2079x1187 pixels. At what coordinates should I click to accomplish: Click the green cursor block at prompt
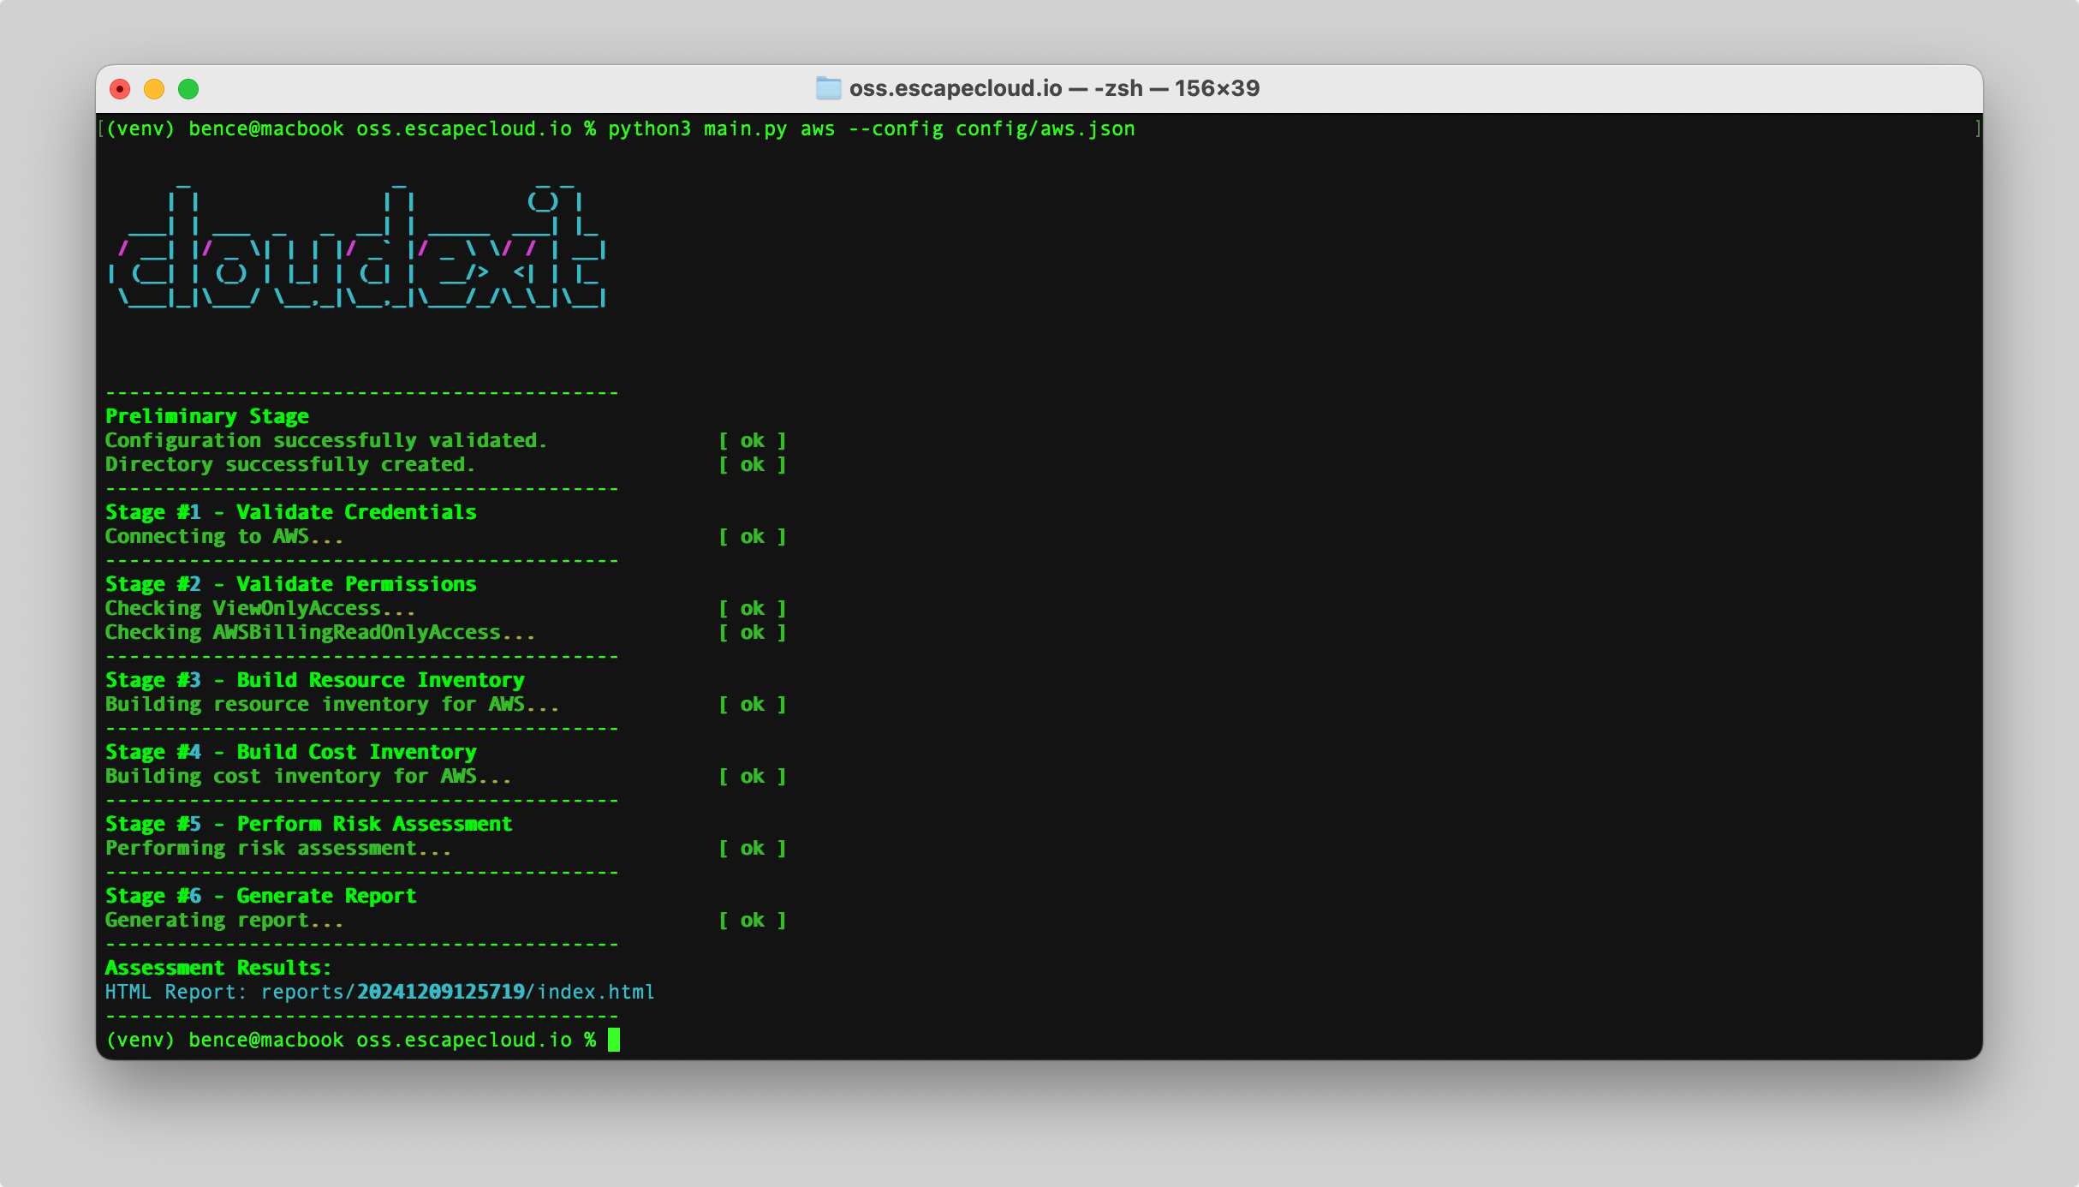(613, 1040)
